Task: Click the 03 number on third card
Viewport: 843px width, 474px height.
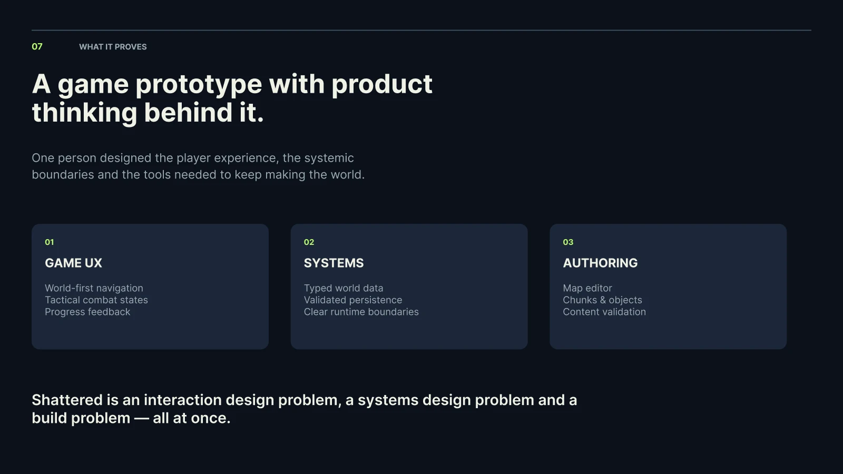Action: 568,242
